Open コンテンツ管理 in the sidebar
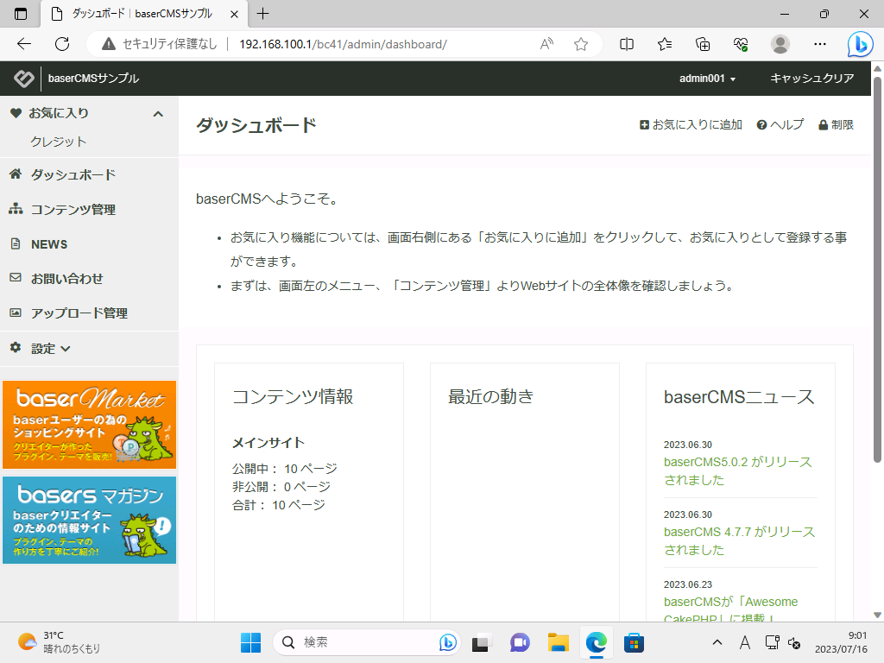 (x=73, y=210)
